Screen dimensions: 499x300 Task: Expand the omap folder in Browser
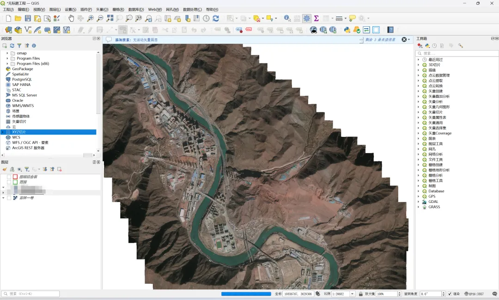click(7, 53)
